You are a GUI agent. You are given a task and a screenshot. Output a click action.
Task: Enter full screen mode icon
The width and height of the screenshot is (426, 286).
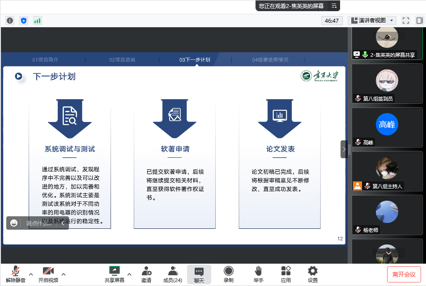click(405, 21)
